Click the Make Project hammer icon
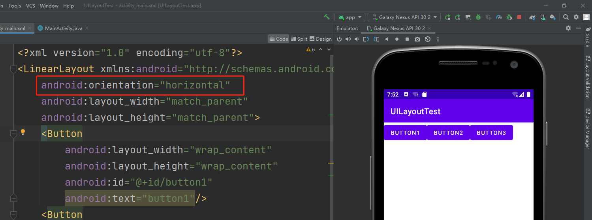The image size is (592, 220). click(327, 17)
